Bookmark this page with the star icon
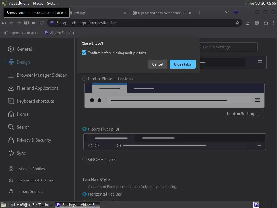This screenshot has width=277, height=208. click(237, 23)
